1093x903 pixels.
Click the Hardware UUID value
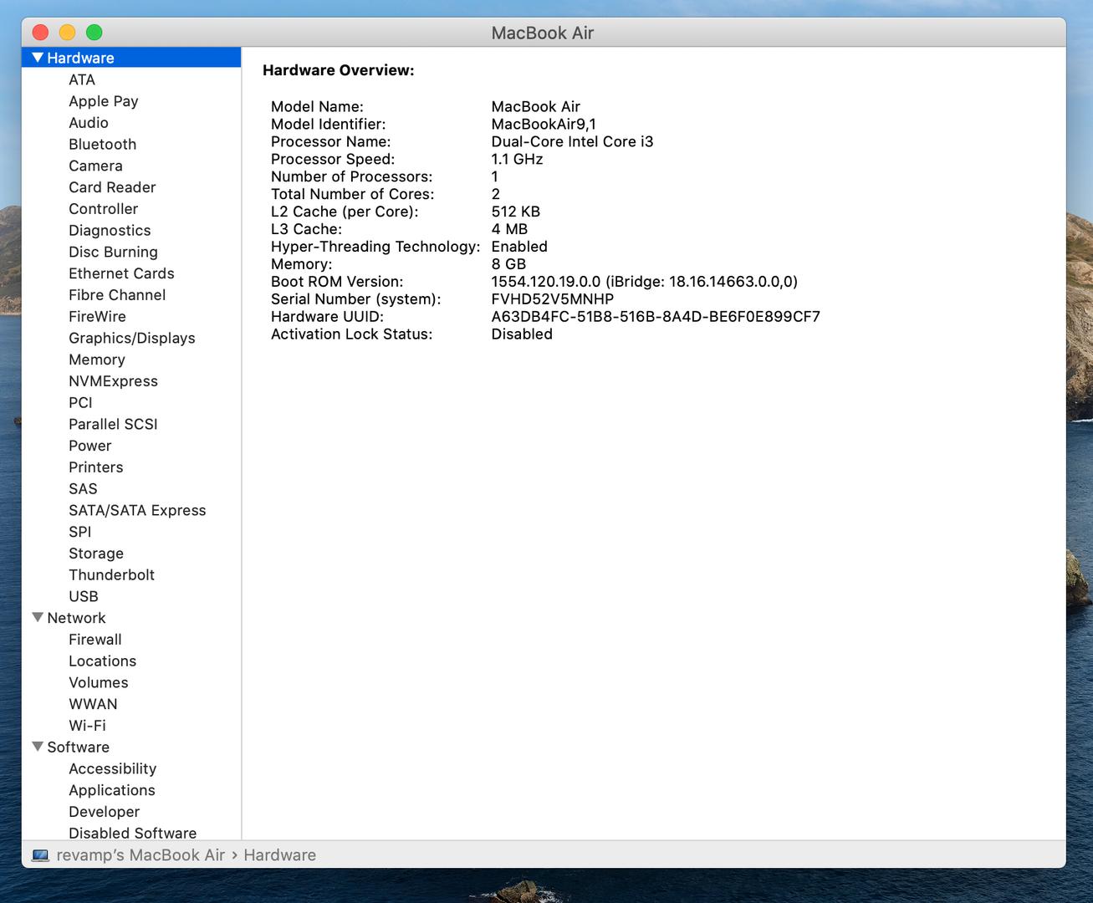[656, 317]
